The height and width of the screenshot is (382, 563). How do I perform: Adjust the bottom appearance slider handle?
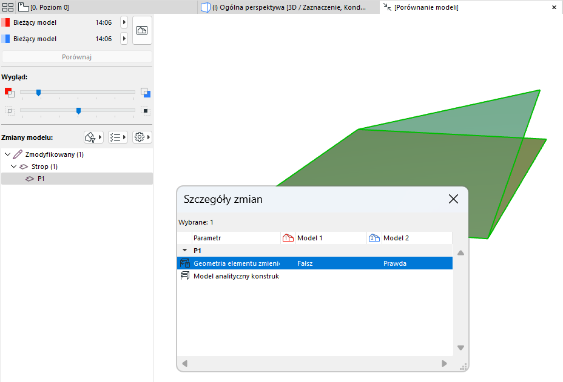(79, 111)
